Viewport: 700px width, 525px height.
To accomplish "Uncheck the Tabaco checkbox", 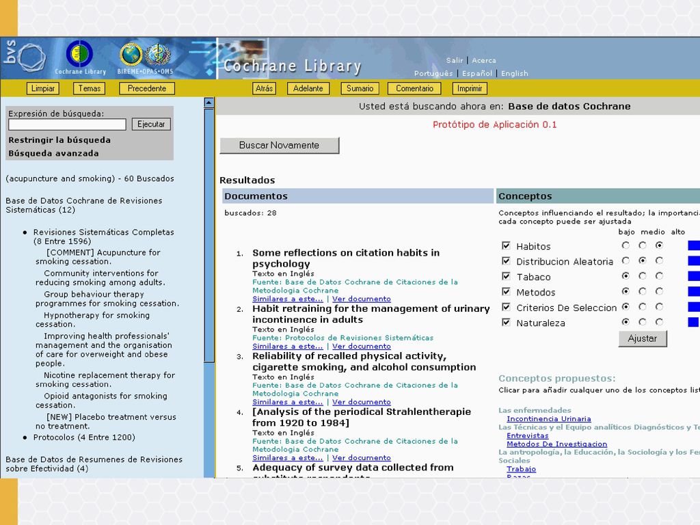I will click(506, 276).
